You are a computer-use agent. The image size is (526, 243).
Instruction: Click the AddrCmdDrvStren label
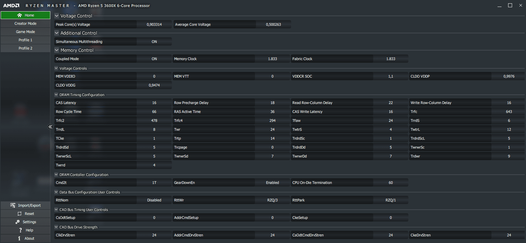click(188, 235)
